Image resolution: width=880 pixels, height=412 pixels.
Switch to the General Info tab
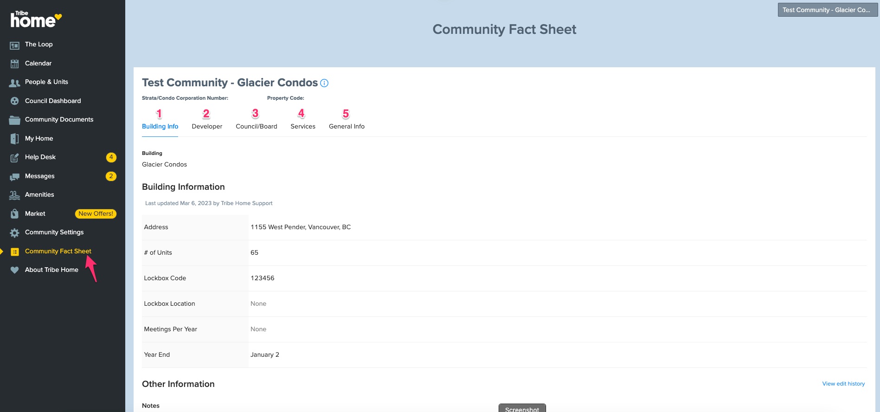click(x=347, y=126)
